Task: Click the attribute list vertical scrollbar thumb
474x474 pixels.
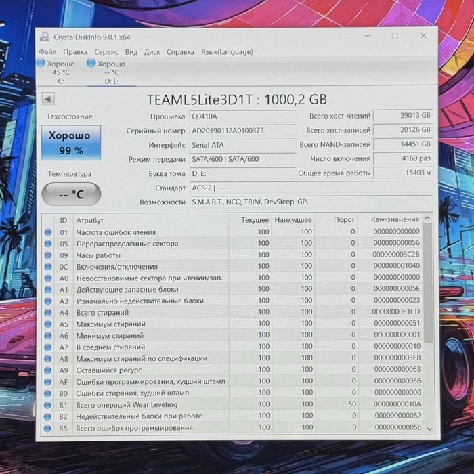Action: point(428,283)
